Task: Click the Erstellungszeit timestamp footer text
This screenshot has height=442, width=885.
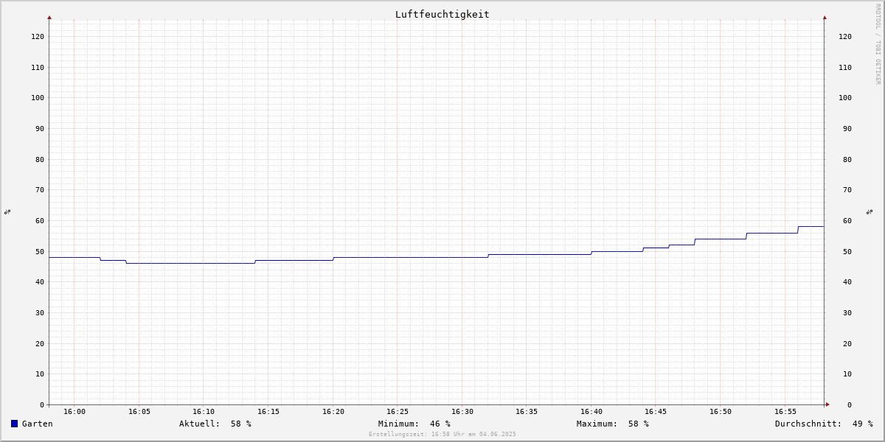Action: (x=442, y=435)
